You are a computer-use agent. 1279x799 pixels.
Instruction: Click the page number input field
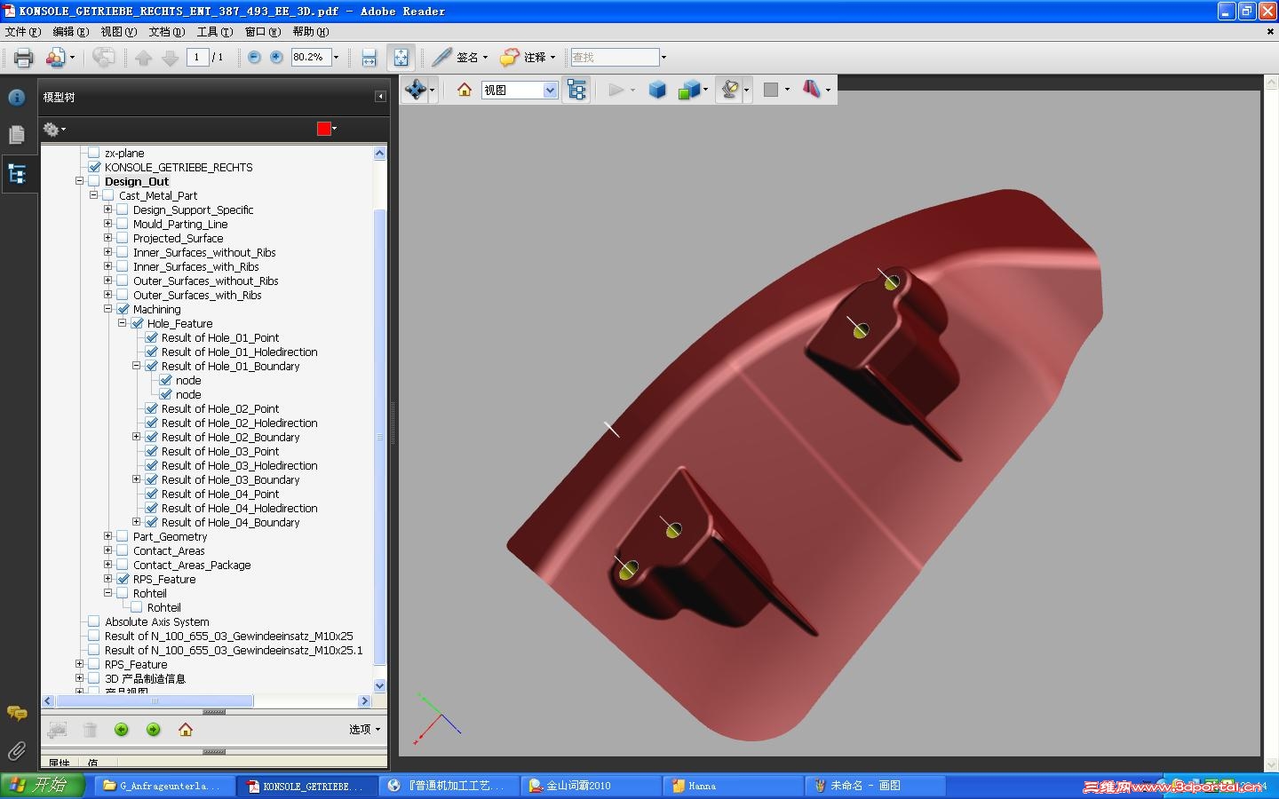pos(197,57)
